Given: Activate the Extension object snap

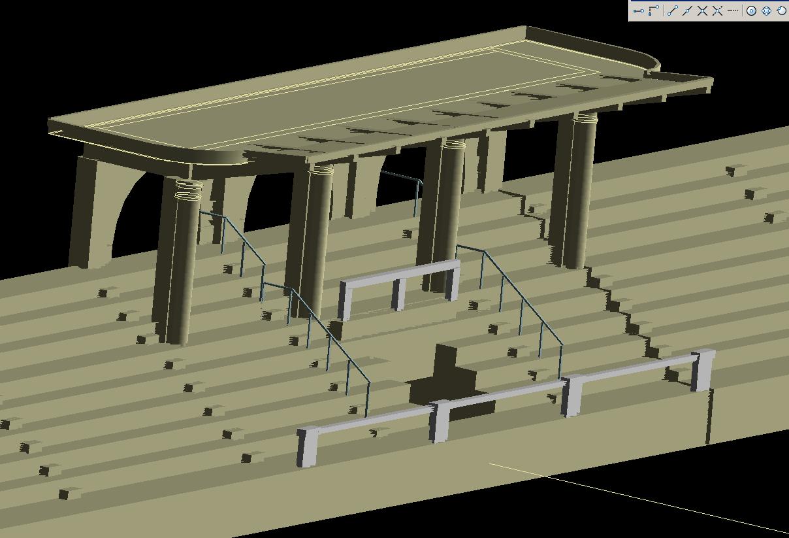Looking at the screenshot, I should [x=732, y=10].
